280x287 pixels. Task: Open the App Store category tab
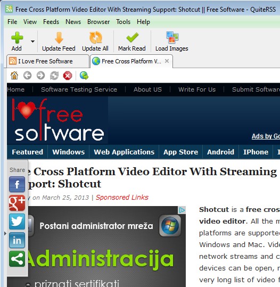pyautogui.click(x=180, y=152)
